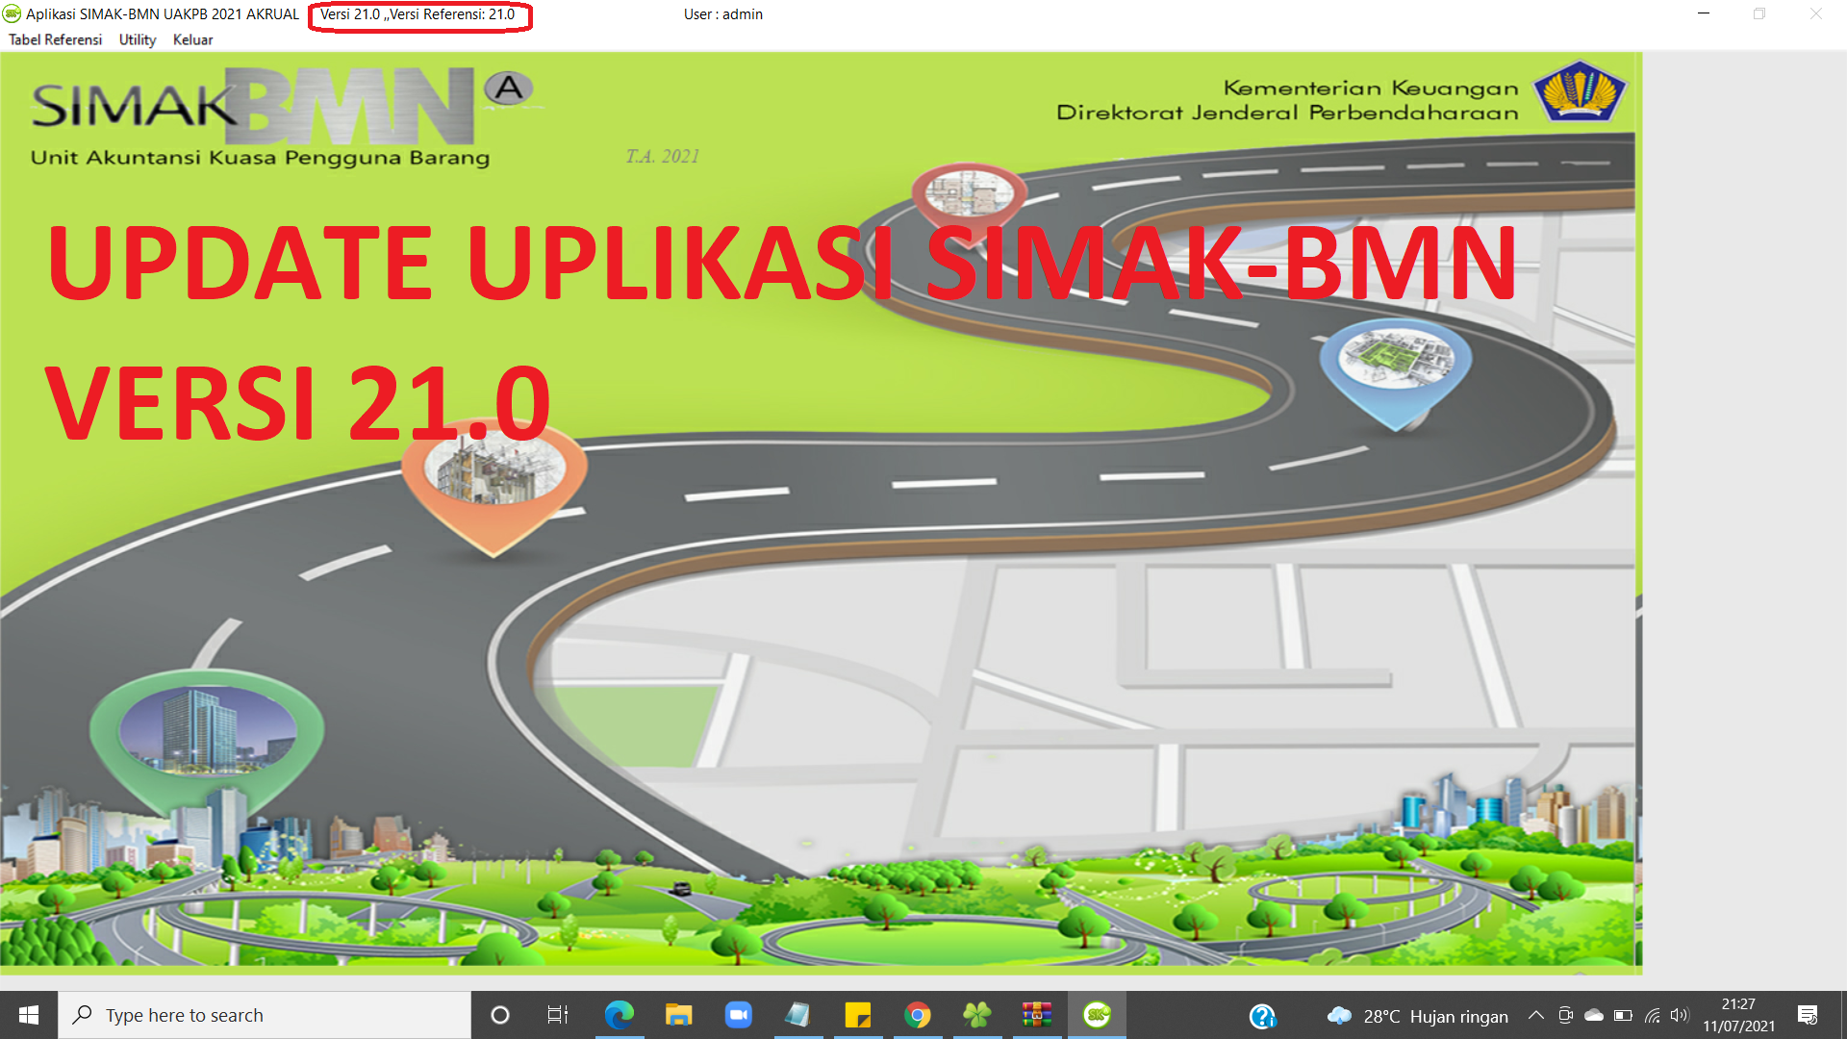Open the Action Center notifications icon
1847x1039 pixels.
tap(1808, 1015)
